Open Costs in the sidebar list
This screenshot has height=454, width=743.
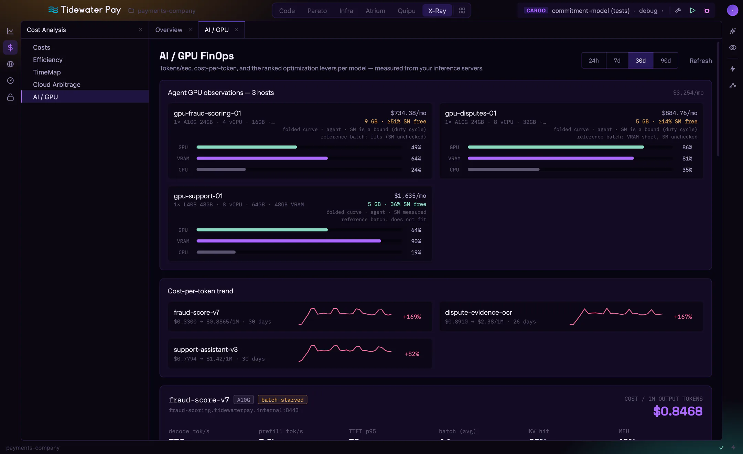pyautogui.click(x=85, y=47)
